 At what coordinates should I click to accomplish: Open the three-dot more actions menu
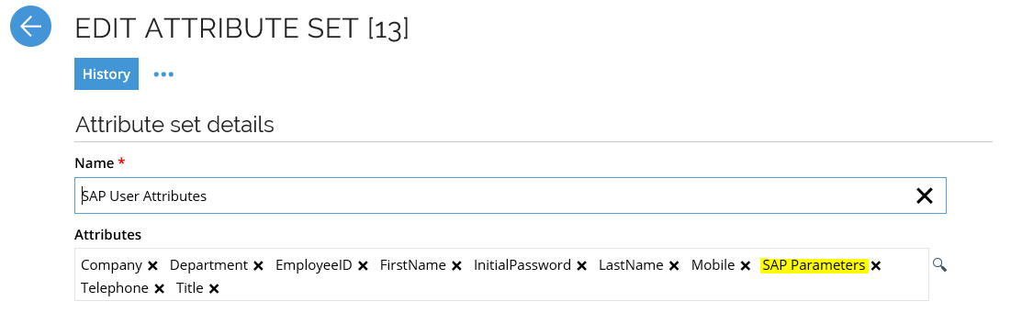click(163, 74)
